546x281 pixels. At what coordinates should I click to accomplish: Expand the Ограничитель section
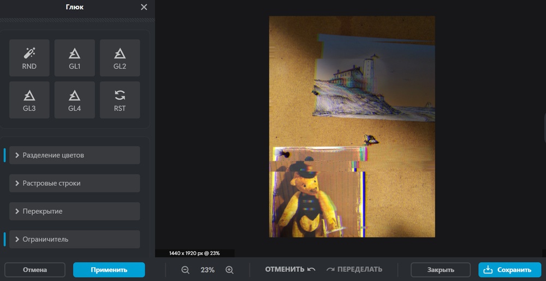pos(74,240)
